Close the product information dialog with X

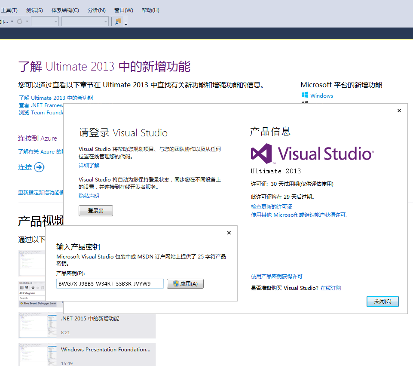[399, 111]
